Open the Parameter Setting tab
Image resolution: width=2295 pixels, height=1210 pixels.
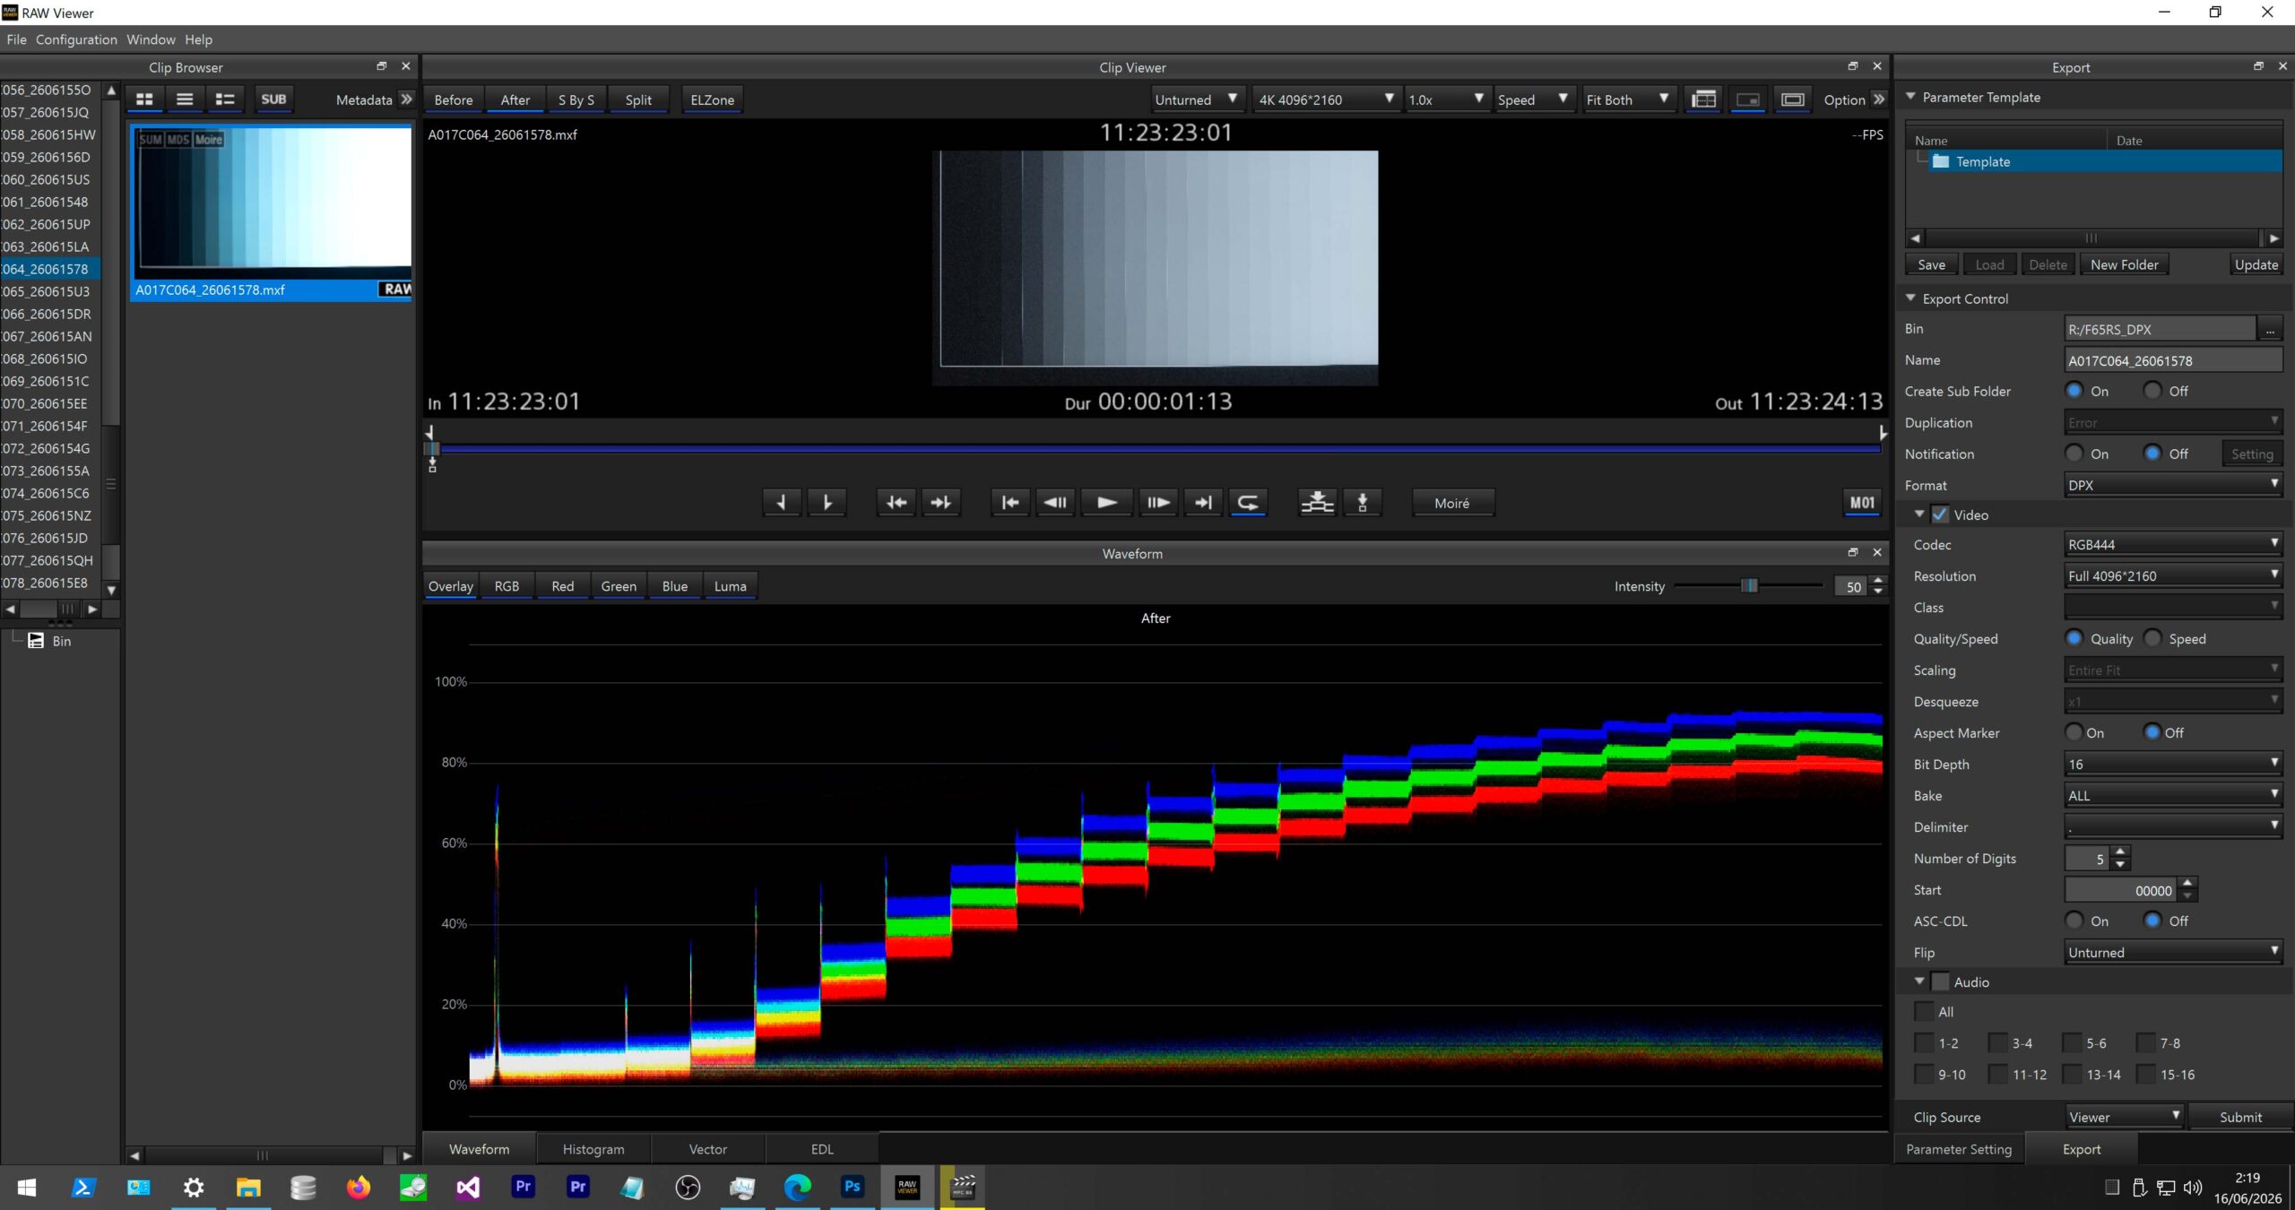point(1959,1148)
